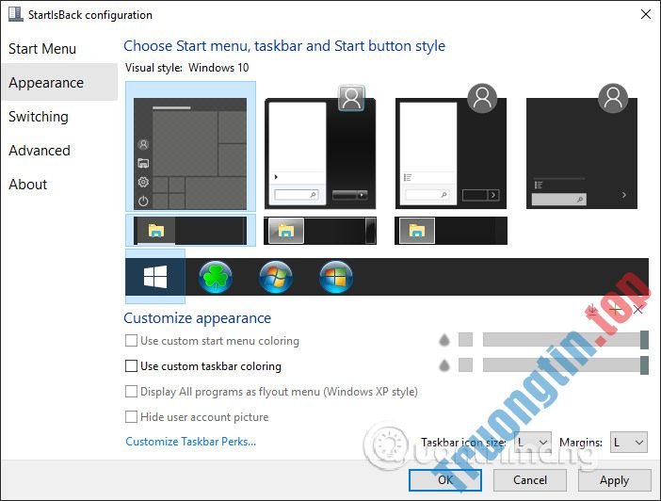Open the Taskbar icon size dropdown
The image size is (661, 501).
click(532, 442)
